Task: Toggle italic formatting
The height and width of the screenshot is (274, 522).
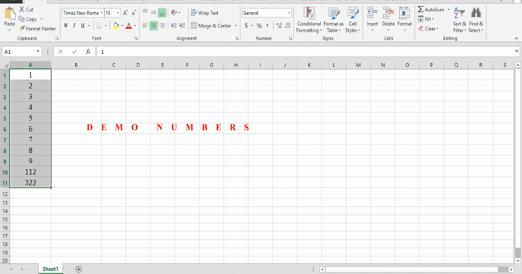Action: point(73,25)
